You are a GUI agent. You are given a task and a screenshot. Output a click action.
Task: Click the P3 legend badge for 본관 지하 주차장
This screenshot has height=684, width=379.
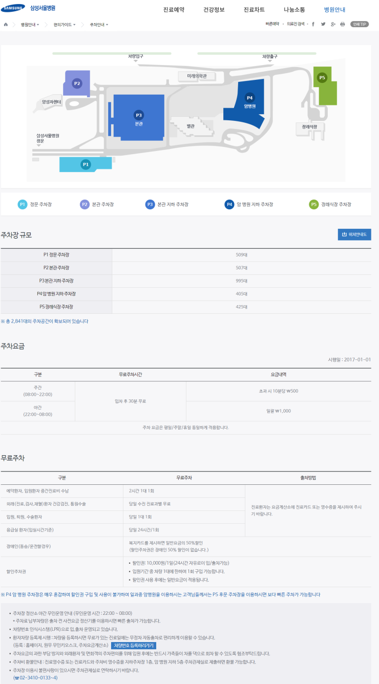point(150,204)
